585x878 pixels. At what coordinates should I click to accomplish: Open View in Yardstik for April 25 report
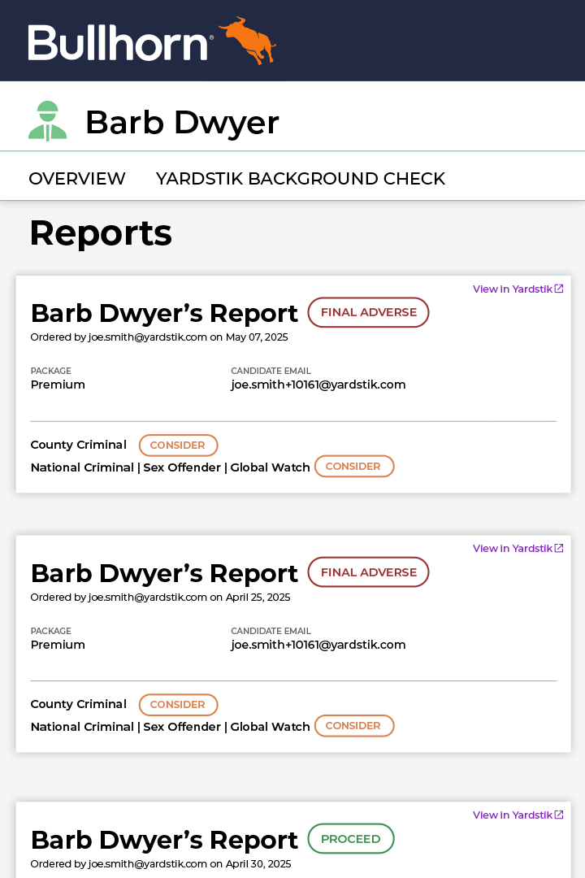coord(518,548)
